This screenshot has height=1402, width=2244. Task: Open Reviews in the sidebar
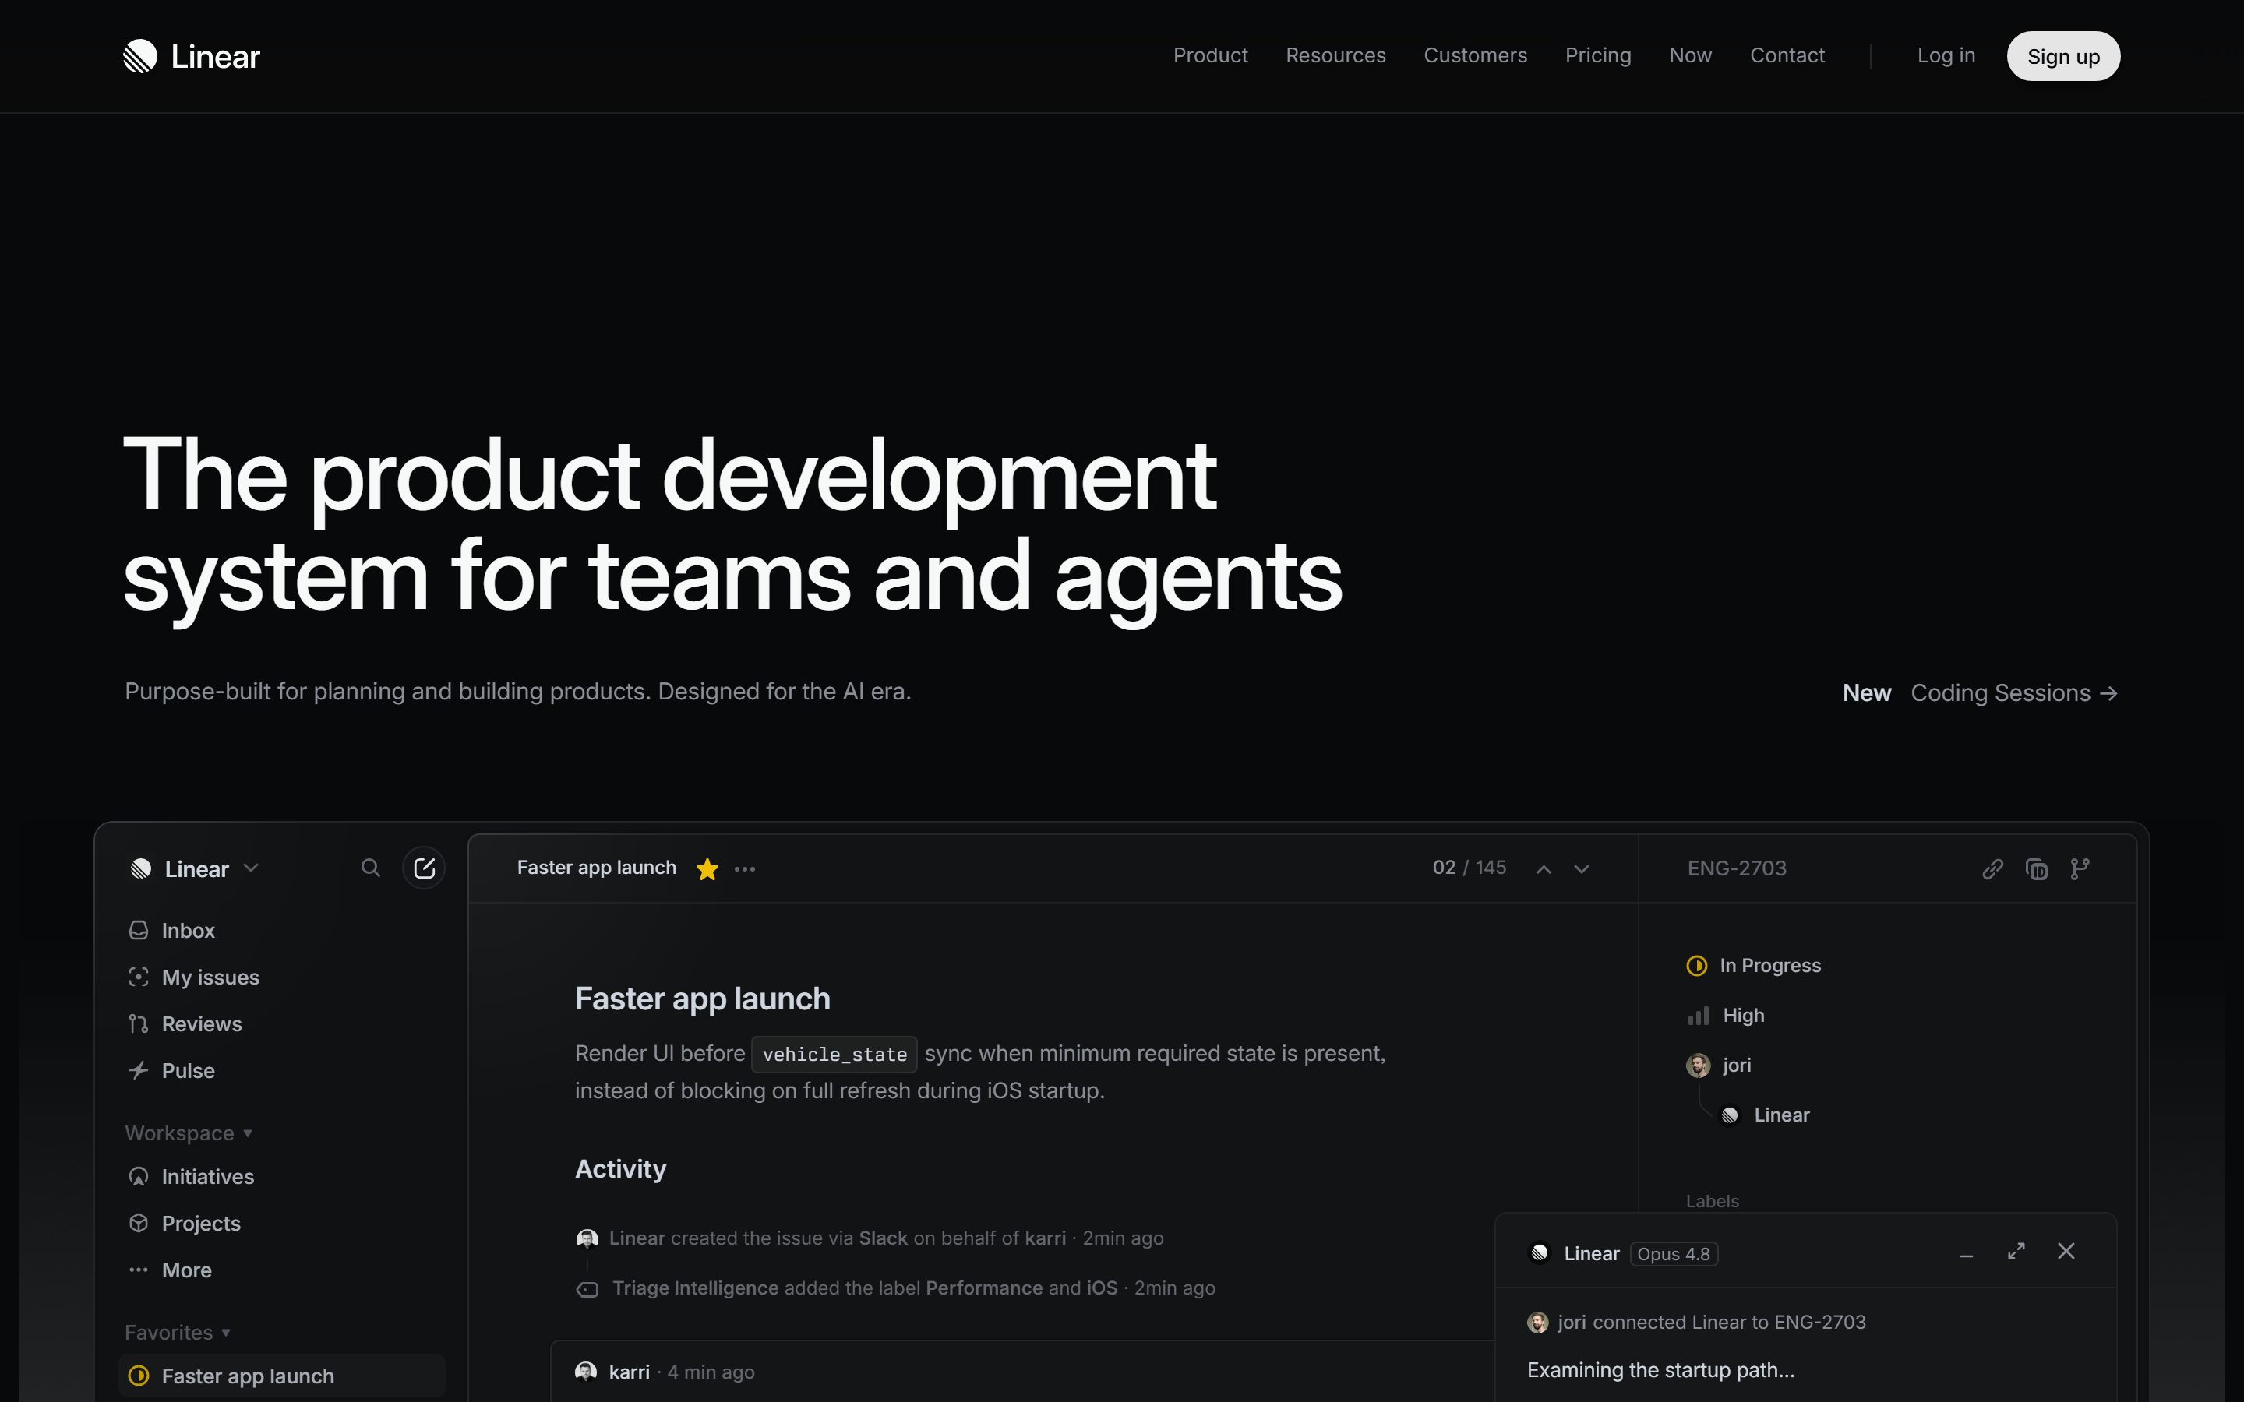(283, 1023)
